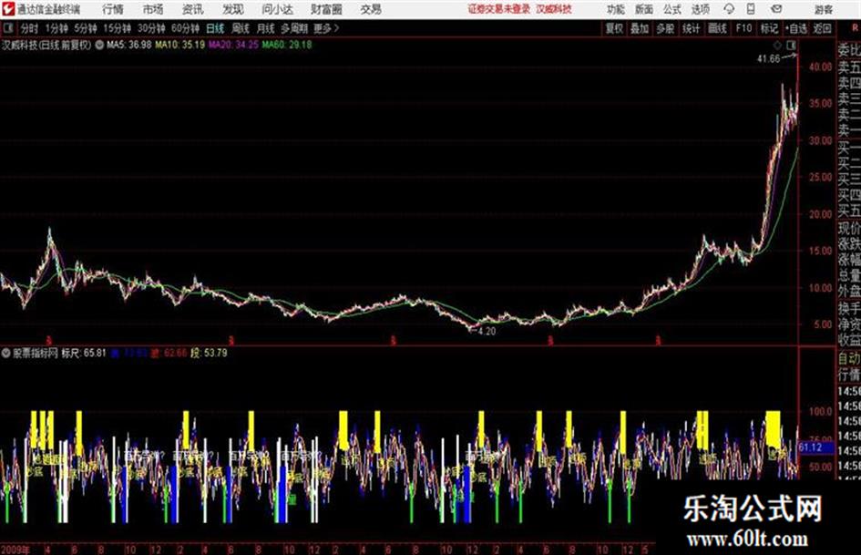
Task: Click the MA60: 29.18 value
Action: (x=287, y=45)
